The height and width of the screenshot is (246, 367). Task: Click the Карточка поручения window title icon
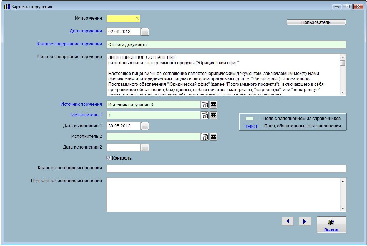pos(7,7)
